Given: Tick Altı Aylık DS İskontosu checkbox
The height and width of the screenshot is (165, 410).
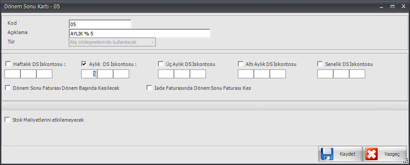Looking at the screenshot, I should pyautogui.click(x=240, y=64).
